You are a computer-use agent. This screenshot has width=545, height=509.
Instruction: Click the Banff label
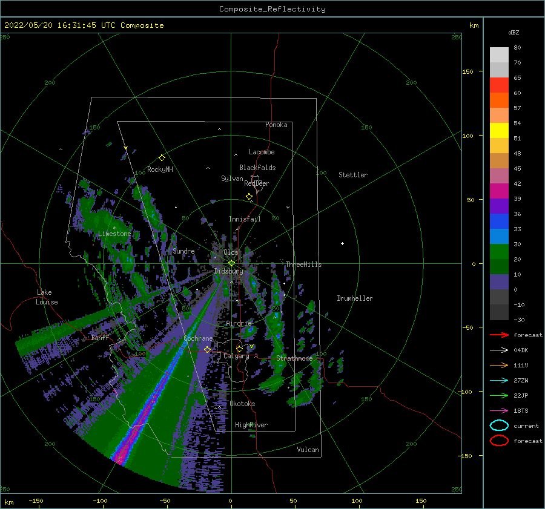(100, 337)
